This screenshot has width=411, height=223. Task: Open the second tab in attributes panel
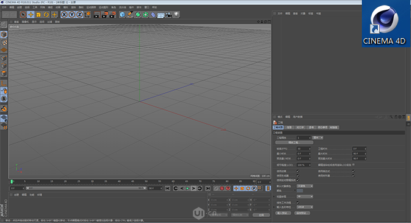tap(289, 127)
